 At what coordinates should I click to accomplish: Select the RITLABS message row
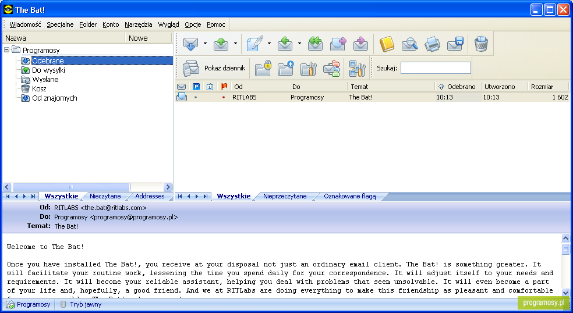(372, 97)
